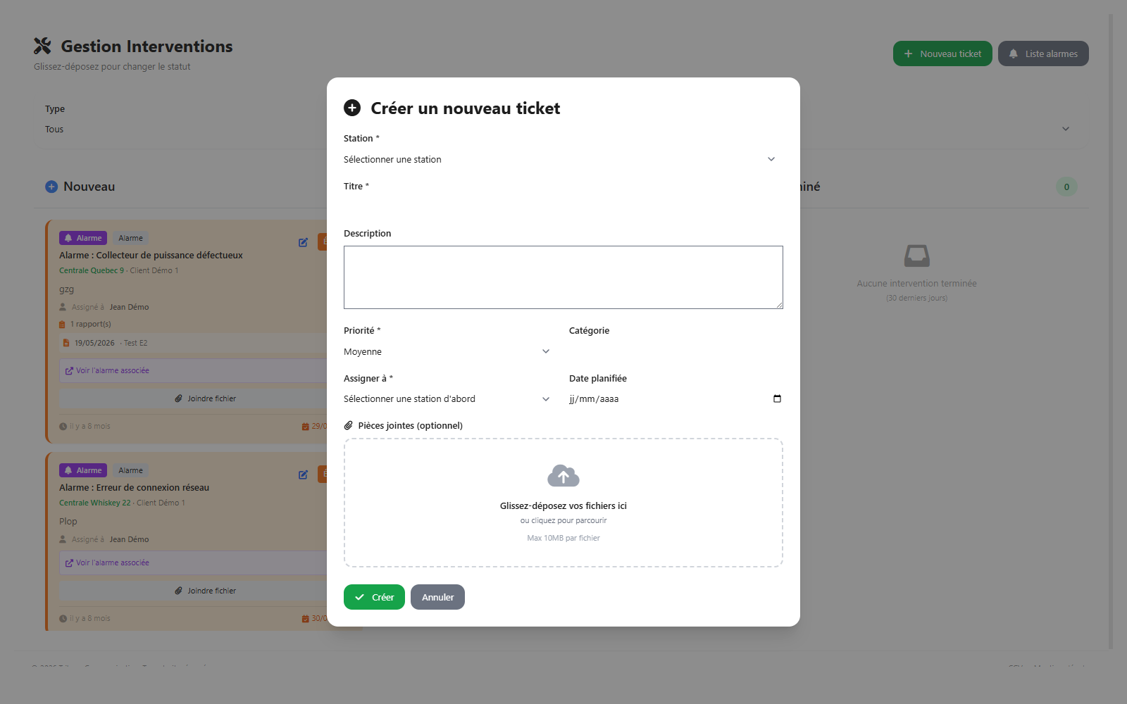Click the 1 rapport(s) label

pos(90,324)
